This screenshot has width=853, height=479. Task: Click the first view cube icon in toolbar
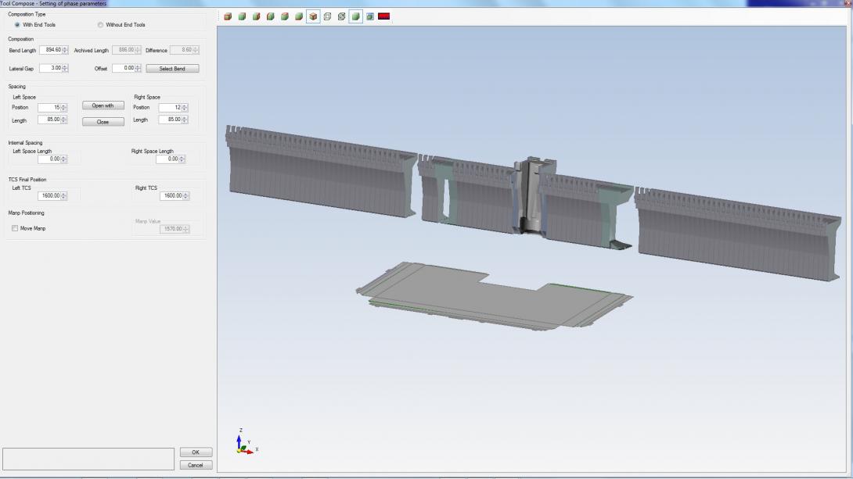228,16
